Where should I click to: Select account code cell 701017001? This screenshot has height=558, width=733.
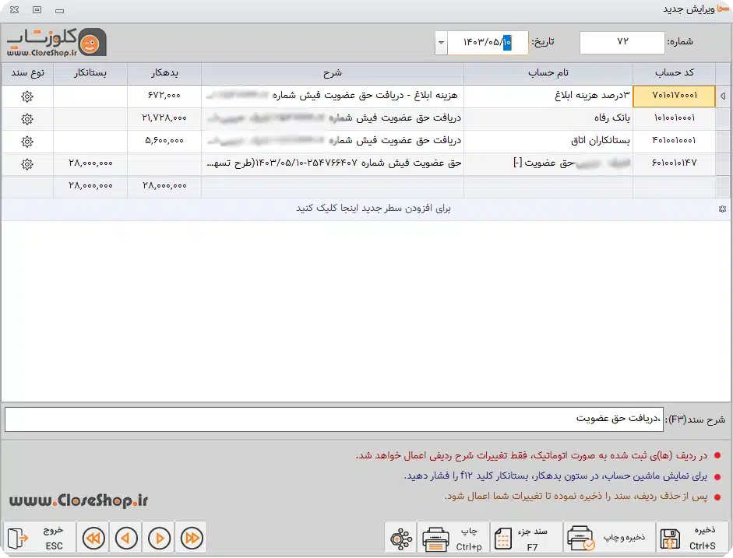coord(674,97)
